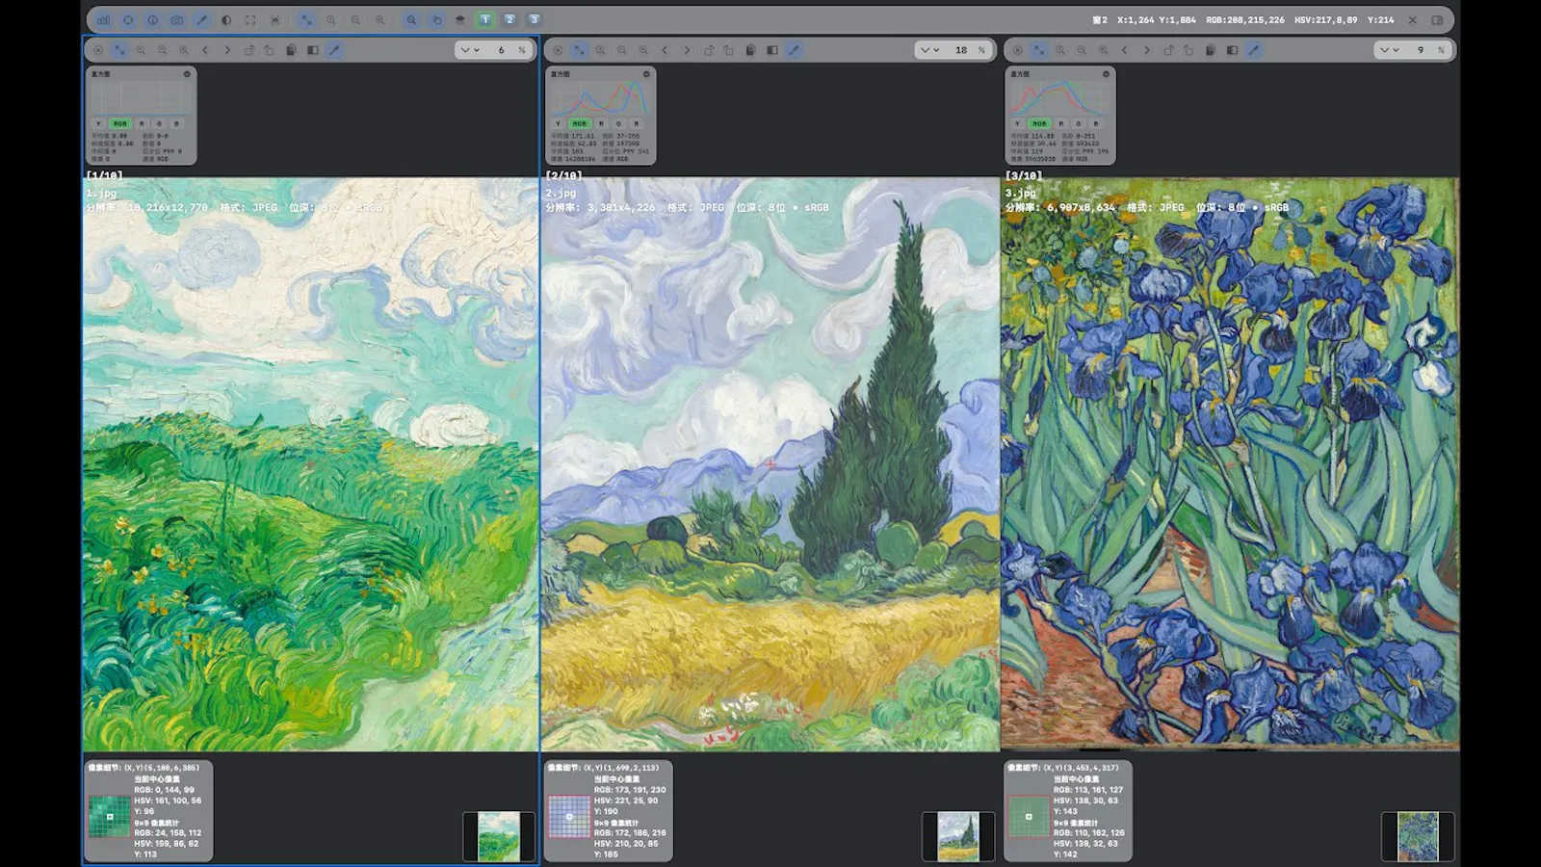1541x867 pixels.
Task: Click the stacked layers icon in the main toolbar
Action: [460, 19]
